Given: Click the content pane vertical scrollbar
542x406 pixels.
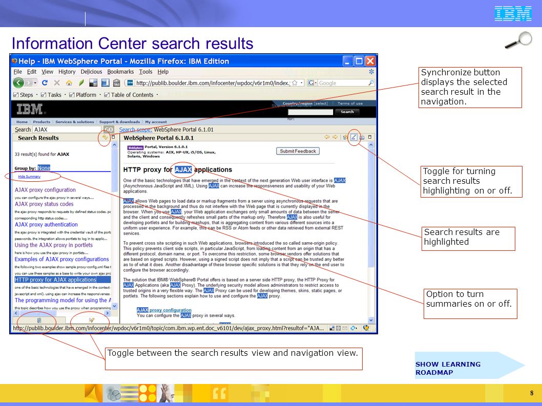Looking at the screenshot, I should coord(371,232).
